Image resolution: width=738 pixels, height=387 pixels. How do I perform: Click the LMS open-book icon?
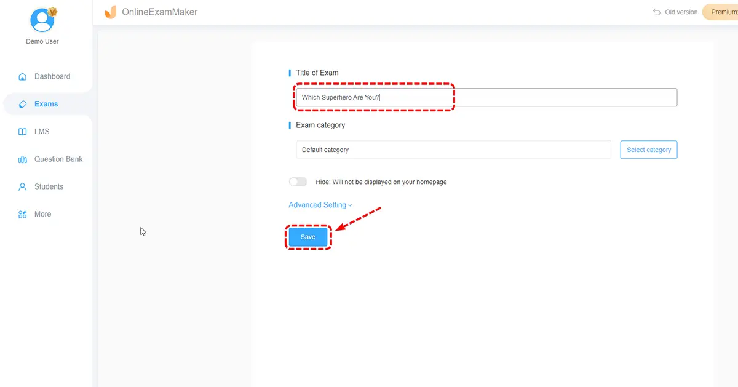tap(23, 132)
